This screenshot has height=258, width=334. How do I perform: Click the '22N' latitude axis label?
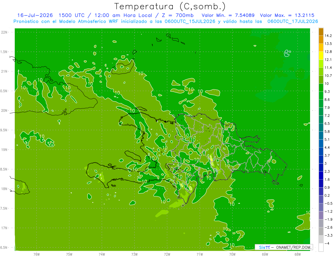pyautogui.click(x=4, y=32)
